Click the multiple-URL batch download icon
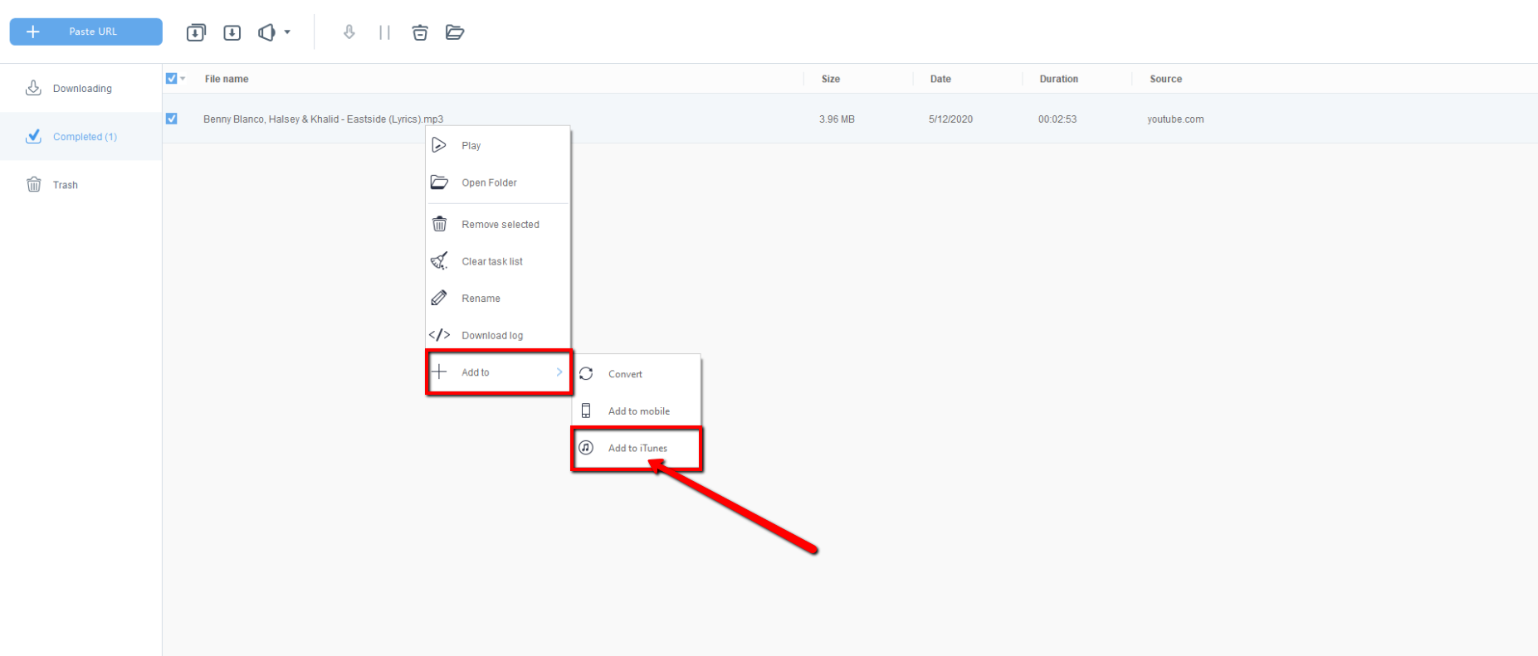This screenshot has height=656, width=1538. pos(196,32)
